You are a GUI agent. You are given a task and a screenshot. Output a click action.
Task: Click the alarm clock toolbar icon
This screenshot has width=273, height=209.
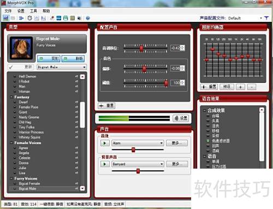pos(29,18)
